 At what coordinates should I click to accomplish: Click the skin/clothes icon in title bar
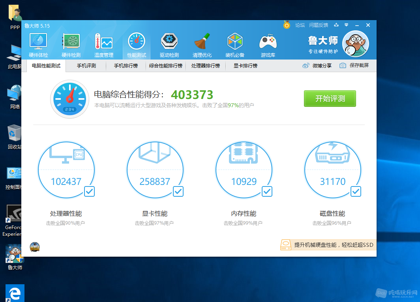(x=336, y=25)
